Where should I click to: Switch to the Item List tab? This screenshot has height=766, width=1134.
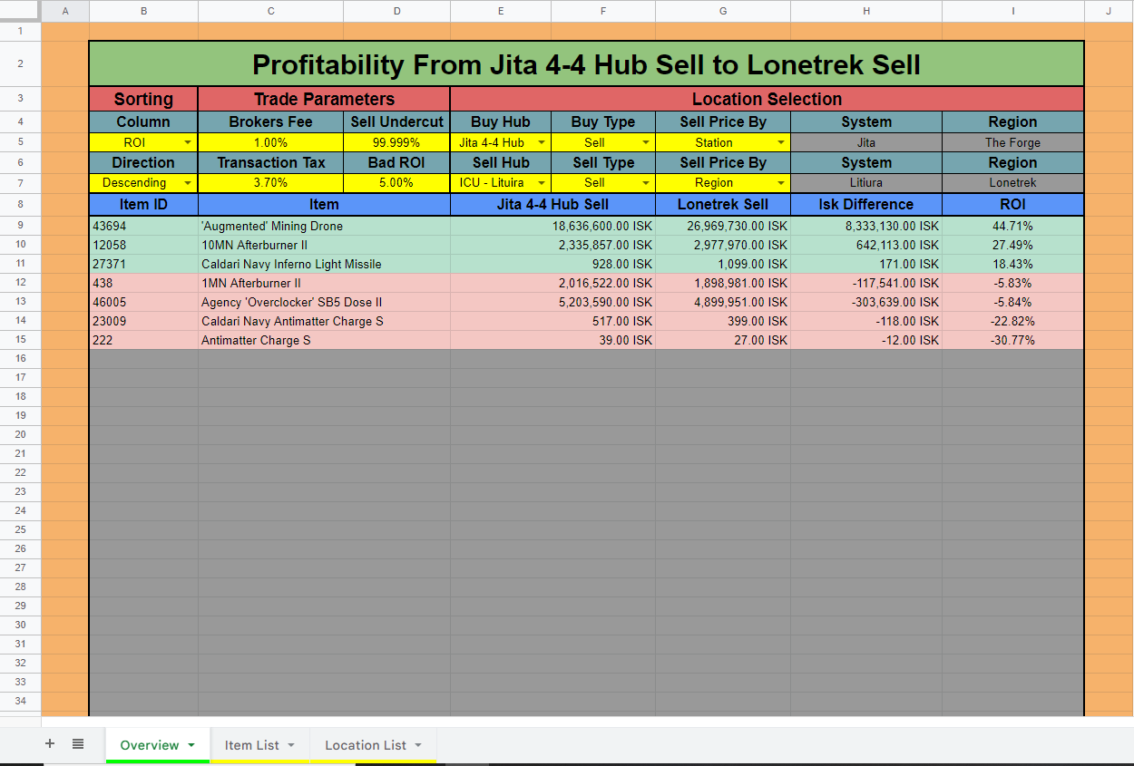[252, 744]
